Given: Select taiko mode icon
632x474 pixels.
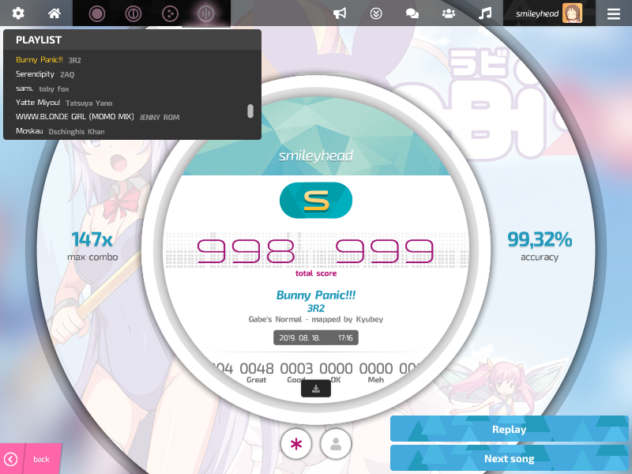Looking at the screenshot, I should [x=133, y=13].
